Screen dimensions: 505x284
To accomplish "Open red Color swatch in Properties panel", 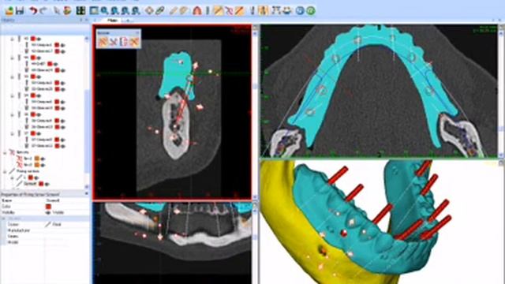I will click(x=48, y=207).
